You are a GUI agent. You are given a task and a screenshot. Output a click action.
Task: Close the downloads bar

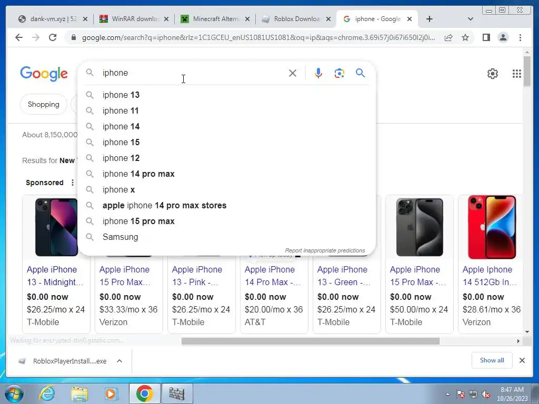click(x=522, y=360)
